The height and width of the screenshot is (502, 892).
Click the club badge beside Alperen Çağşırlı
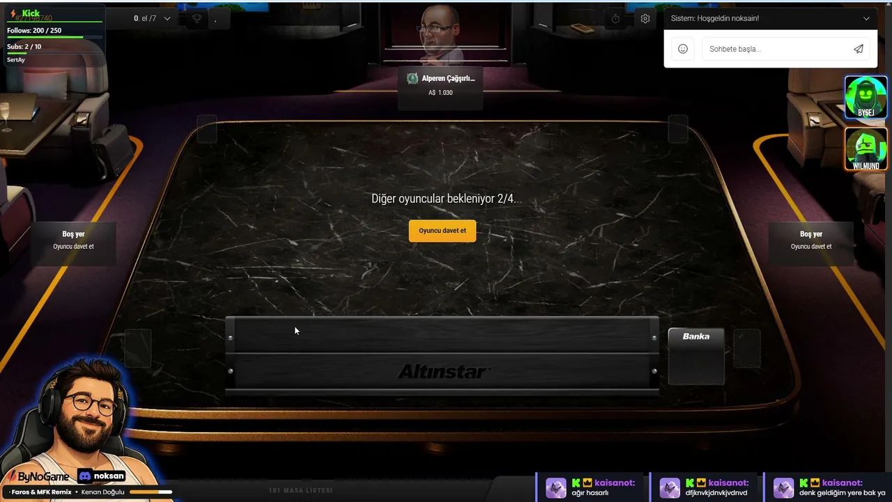click(413, 79)
